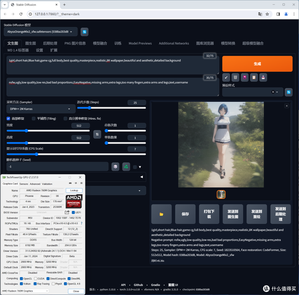Toggle the 面部修复 face restoration checkbox
The height and width of the screenshot is (295, 299).
[x=8, y=118]
